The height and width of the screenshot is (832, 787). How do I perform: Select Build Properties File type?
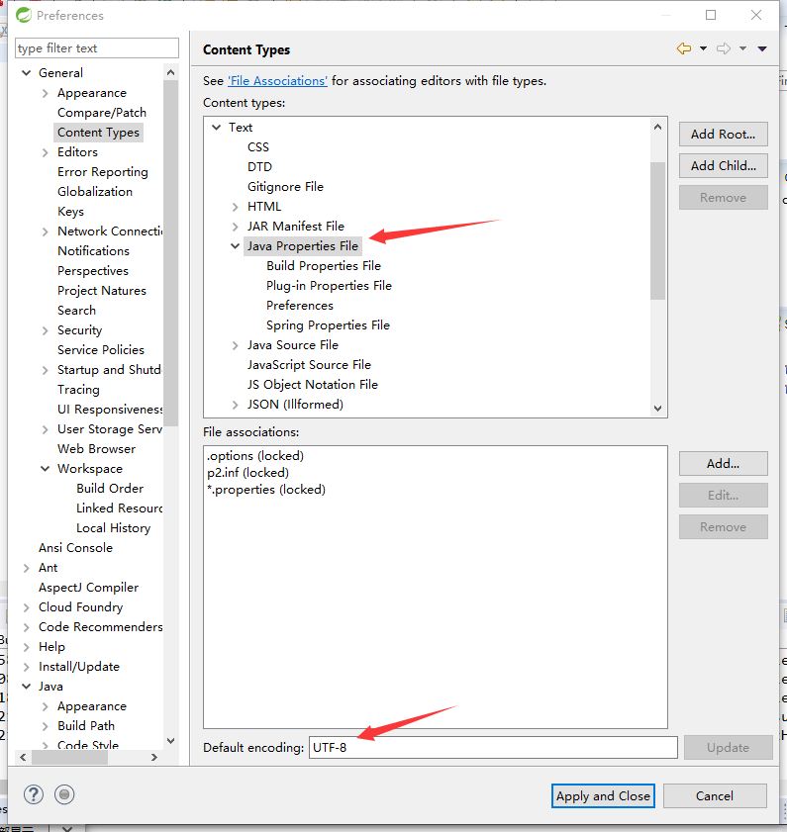pyautogui.click(x=324, y=266)
